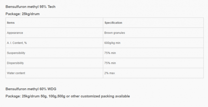Click 25kg/drum in the lower Package line

coord(31,96)
